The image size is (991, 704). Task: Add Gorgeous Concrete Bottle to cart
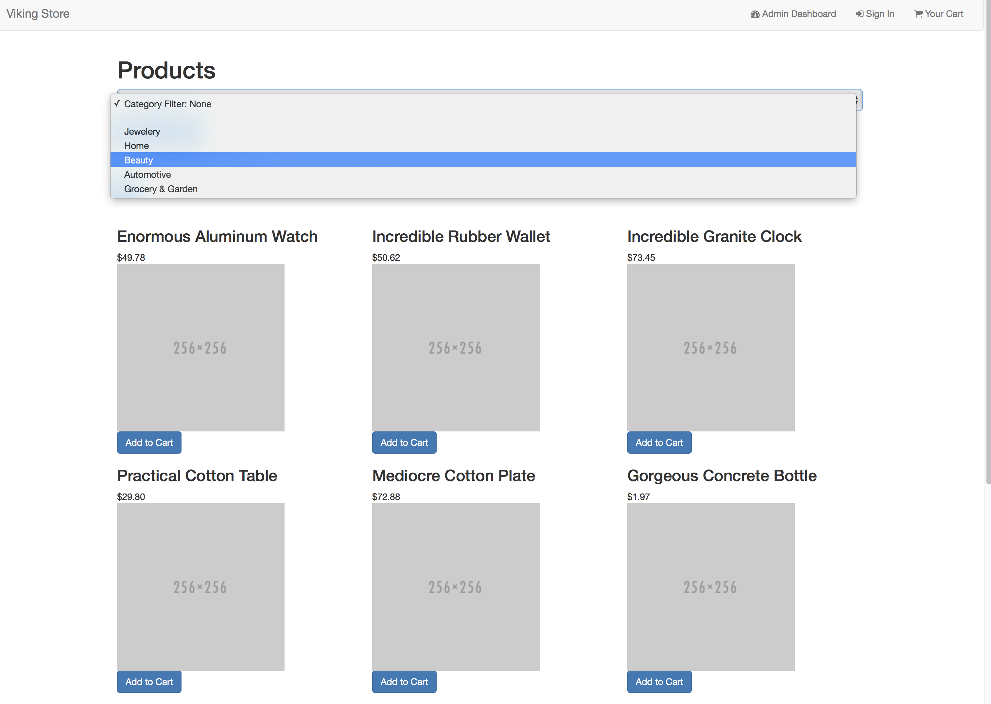[659, 682]
